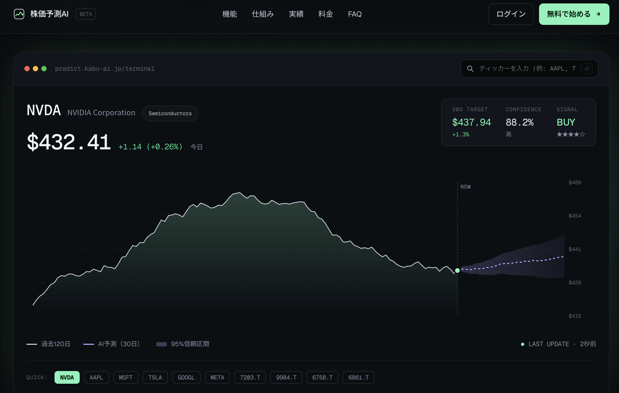The height and width of the screenshot is (393, 619).
Task: Select the GOOGL quick ticker chip
Action: click(x=186, y=377)
